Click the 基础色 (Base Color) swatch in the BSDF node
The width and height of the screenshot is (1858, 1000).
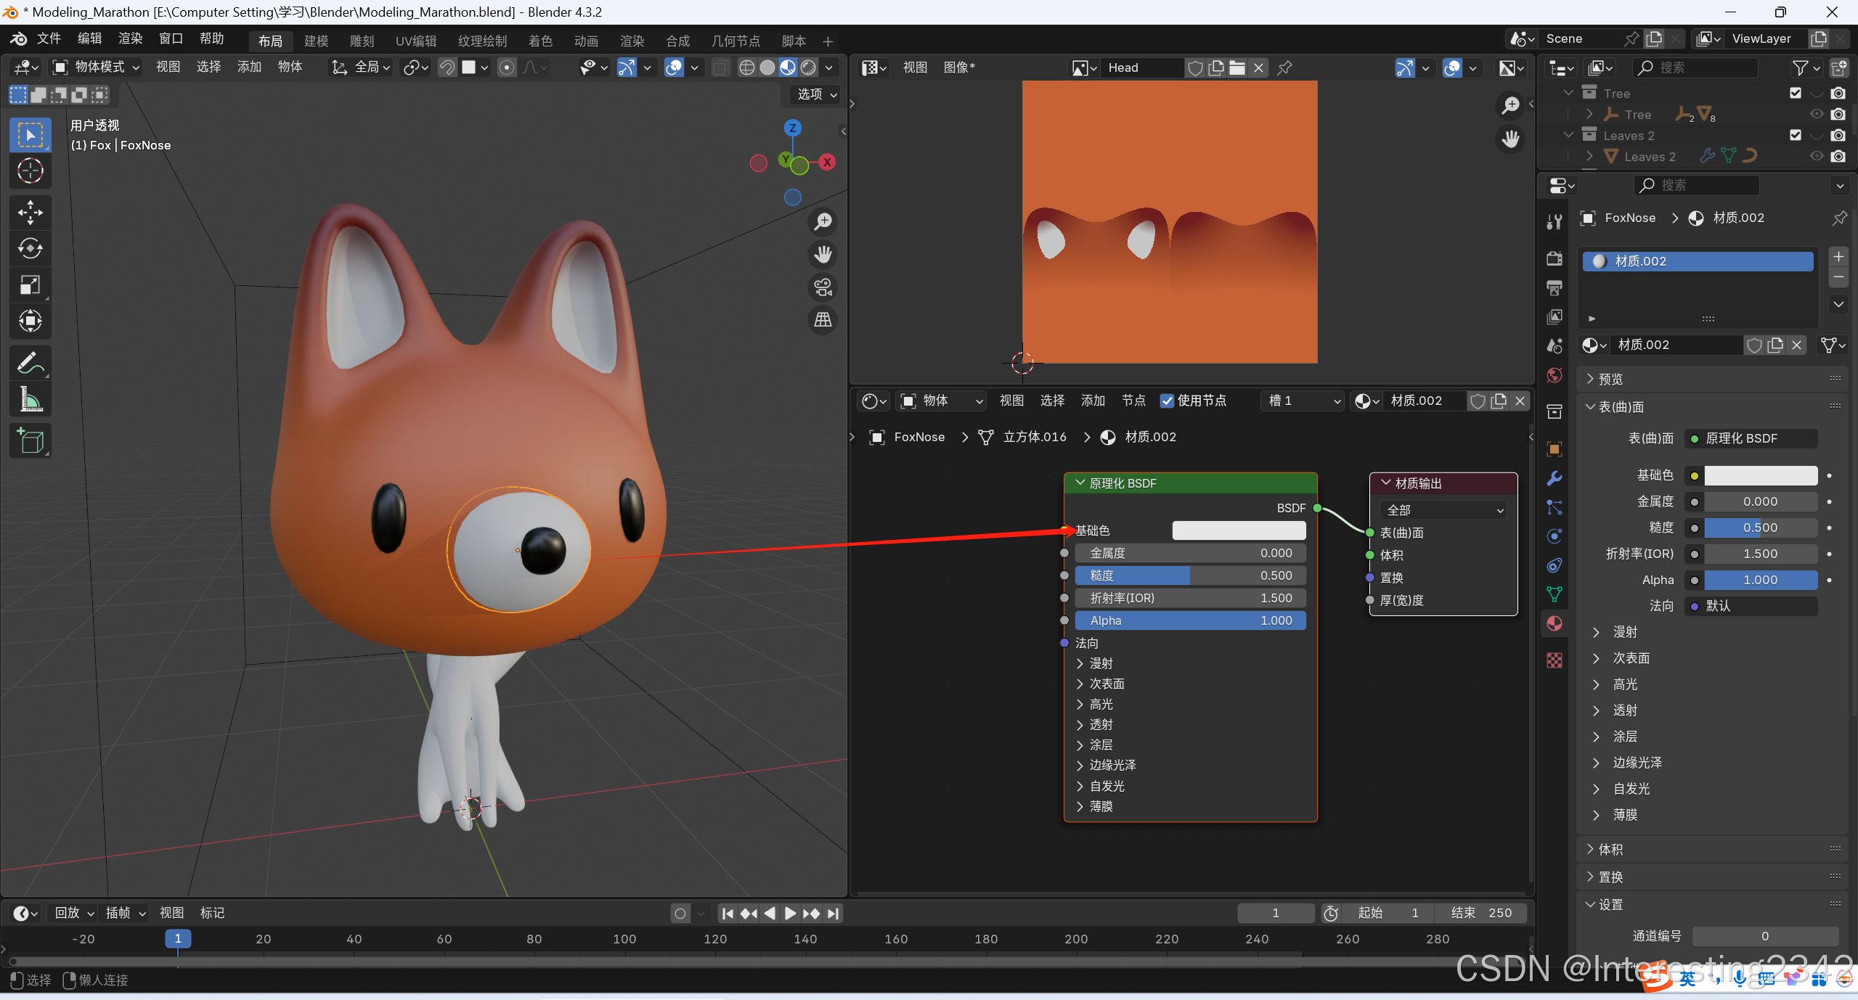[x=1239, y=530]
